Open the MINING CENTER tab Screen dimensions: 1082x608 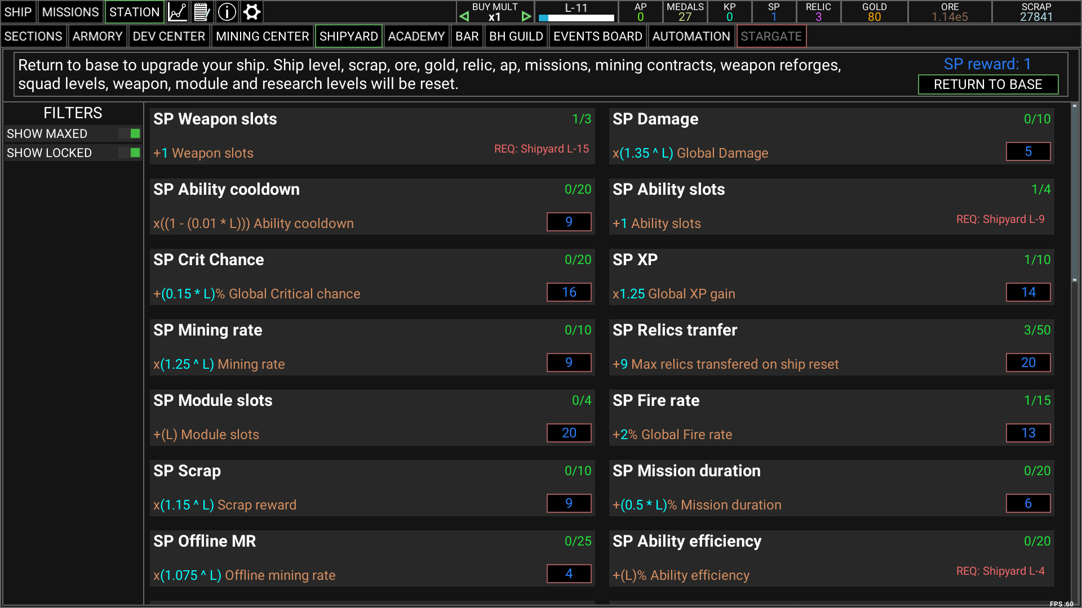tap(262, 36)
